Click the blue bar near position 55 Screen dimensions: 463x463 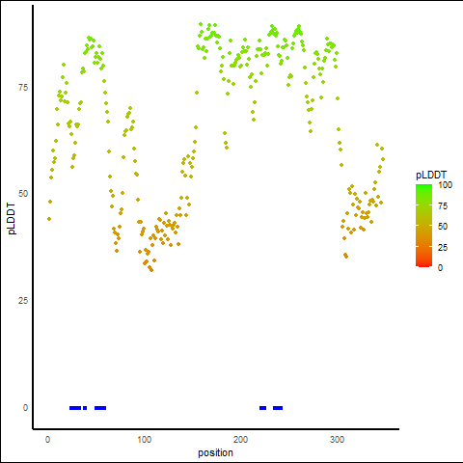tap(100, 408)
